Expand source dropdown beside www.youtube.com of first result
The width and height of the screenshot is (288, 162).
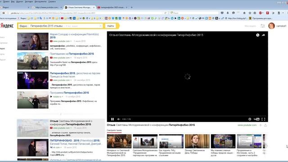point(71,41)
